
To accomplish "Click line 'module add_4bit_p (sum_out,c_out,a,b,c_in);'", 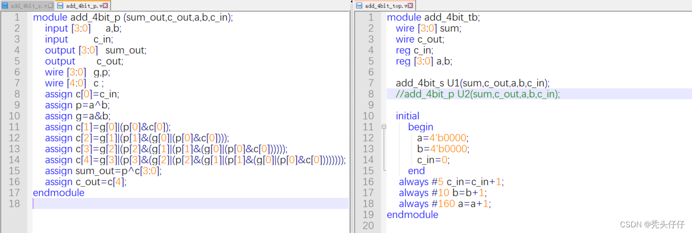I will tap(133, 17).
